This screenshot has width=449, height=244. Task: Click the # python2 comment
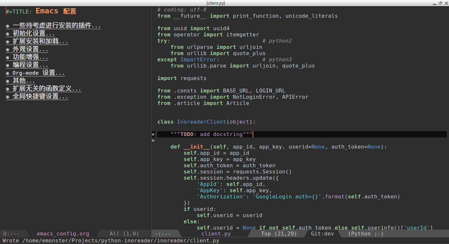(277, 41)
